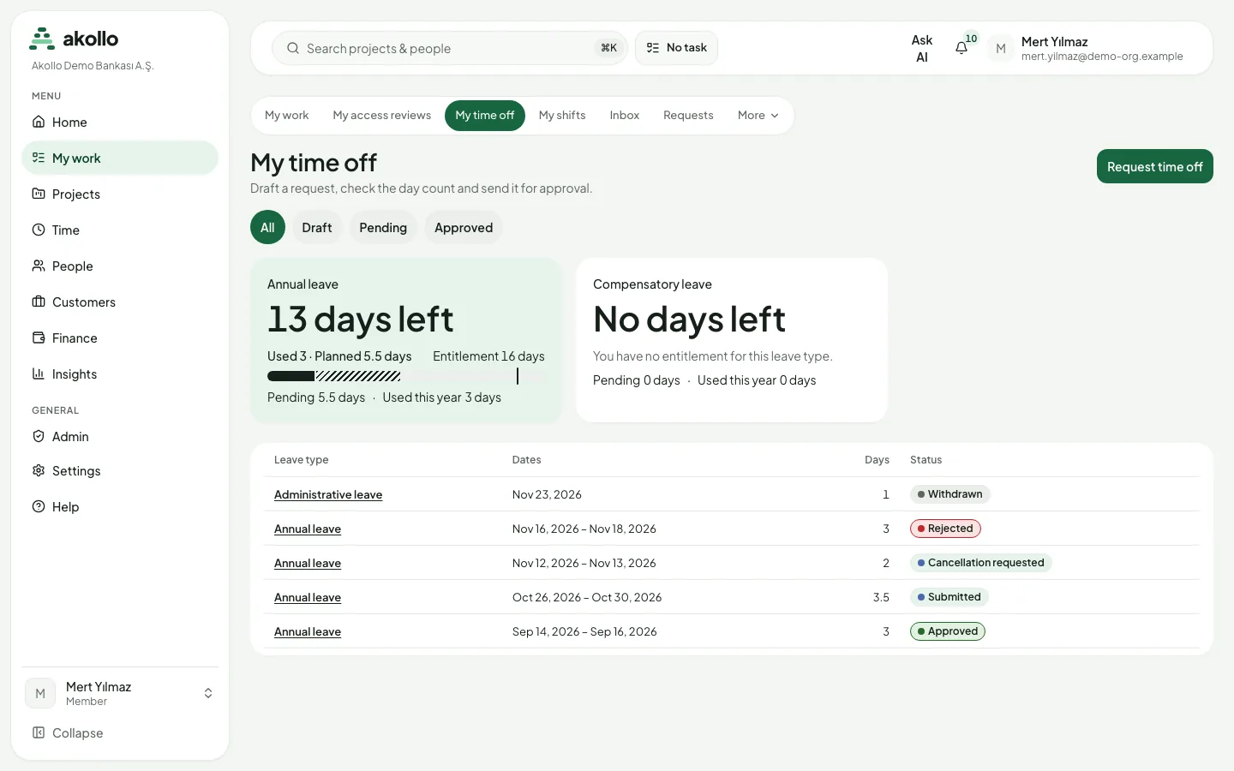The height and width of the screenshot is (771, 1234).
Task: Open Admin shield icon
Action: [x=39, y=436]
